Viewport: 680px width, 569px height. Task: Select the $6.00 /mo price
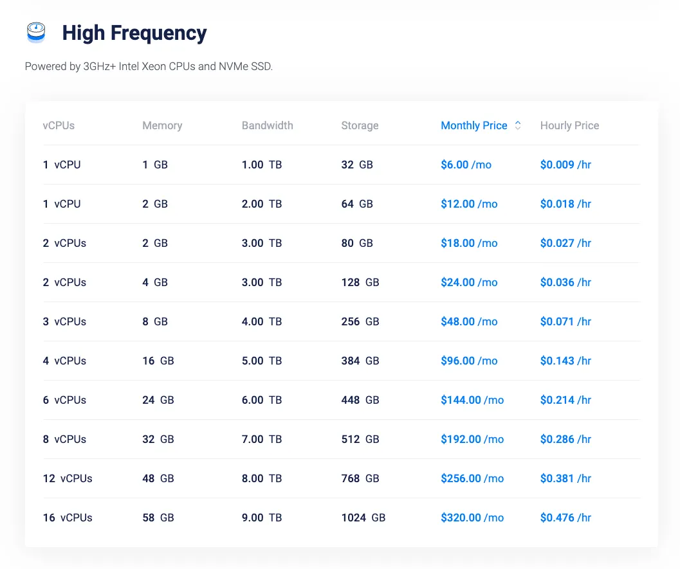[x=466, y=165]
